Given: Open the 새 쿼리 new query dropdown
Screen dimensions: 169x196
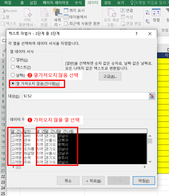Looking at the screenshot, I should click(x=57, y=17).
